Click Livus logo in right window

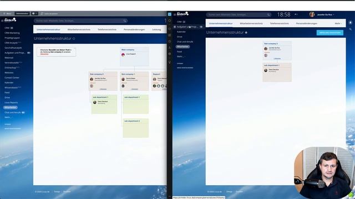(182, 14)
